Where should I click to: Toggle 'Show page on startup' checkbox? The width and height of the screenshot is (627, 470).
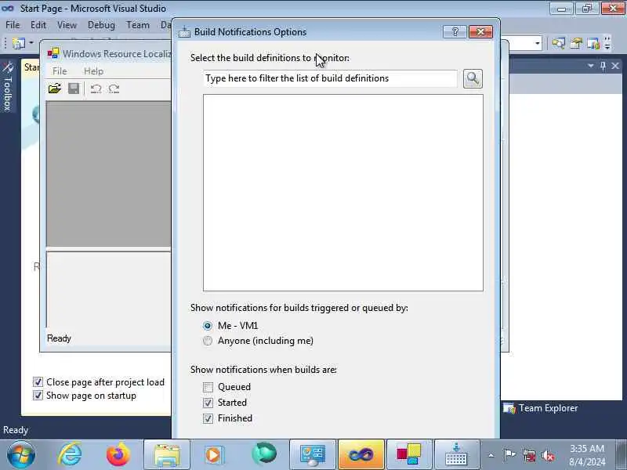[x=38, y=396]
